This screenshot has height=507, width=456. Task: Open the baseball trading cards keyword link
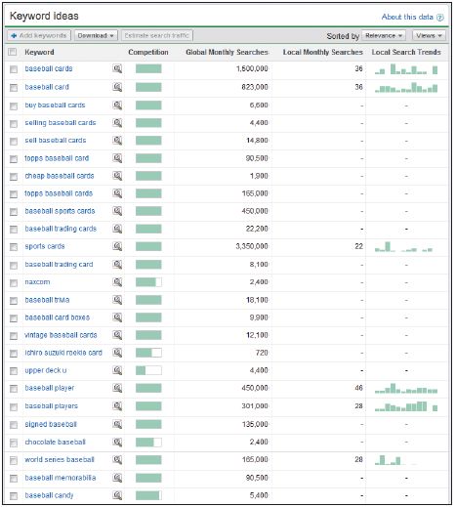pyautogui.click(x=61, y=229)
